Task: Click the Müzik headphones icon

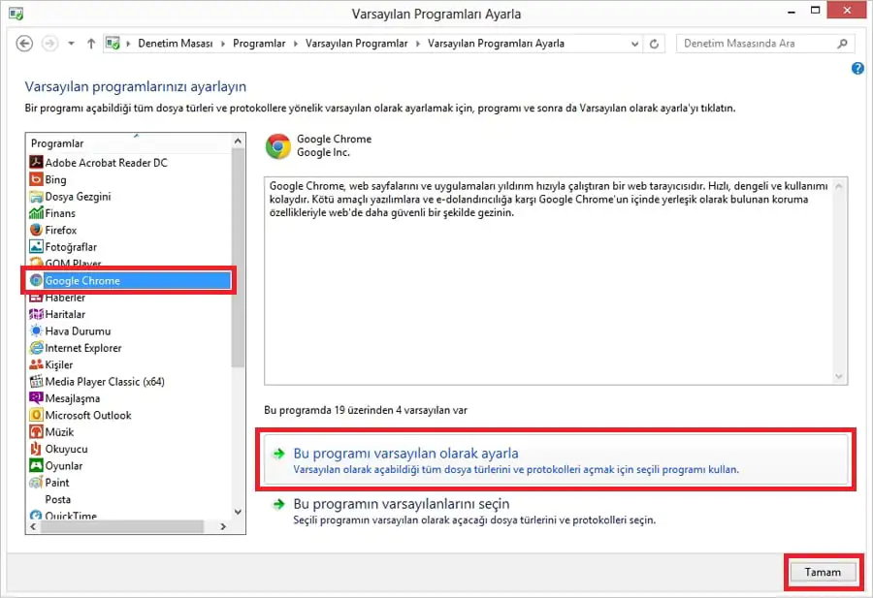Action: pos(36,431)
